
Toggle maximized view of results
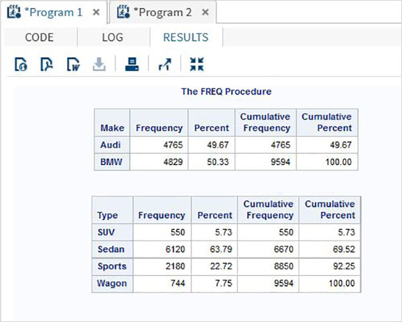tap(196, 64)
